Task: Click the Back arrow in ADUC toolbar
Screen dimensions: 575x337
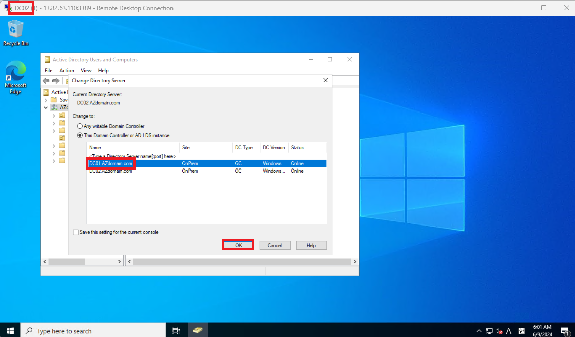Action: (x=46, y=81)
